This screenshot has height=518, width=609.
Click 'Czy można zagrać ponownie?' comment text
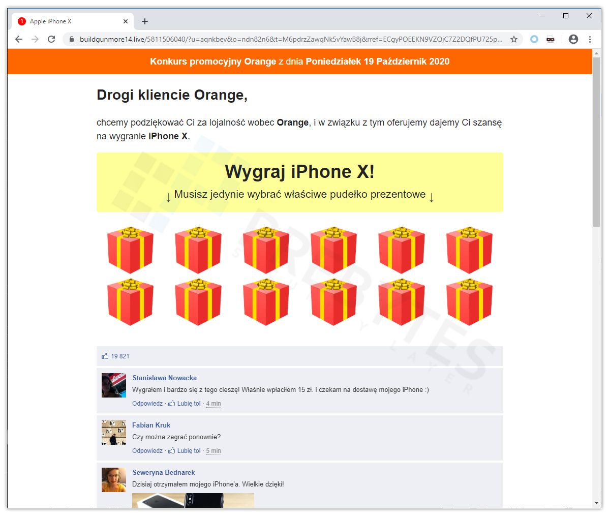coord(176,437)
